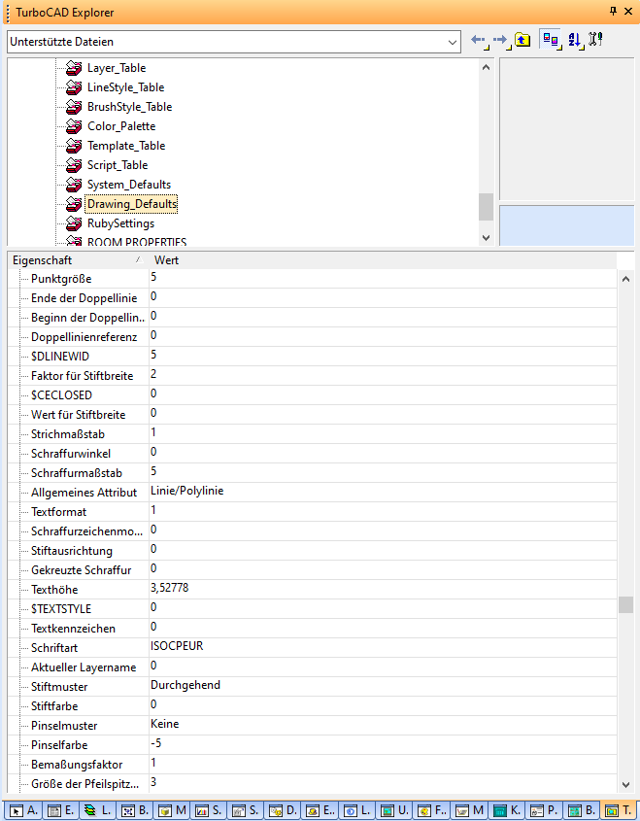Open the L. tab with layers stack icon
Viewport: 640px width, 821px height.
point(97,810)
